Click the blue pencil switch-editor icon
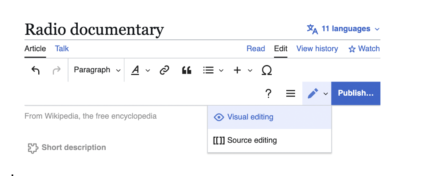421x176 pixels. (x=317, y=93)
